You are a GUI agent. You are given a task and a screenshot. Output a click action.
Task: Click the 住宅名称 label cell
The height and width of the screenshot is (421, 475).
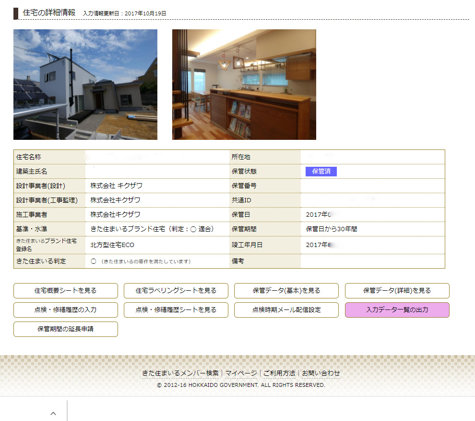(50, 157)
